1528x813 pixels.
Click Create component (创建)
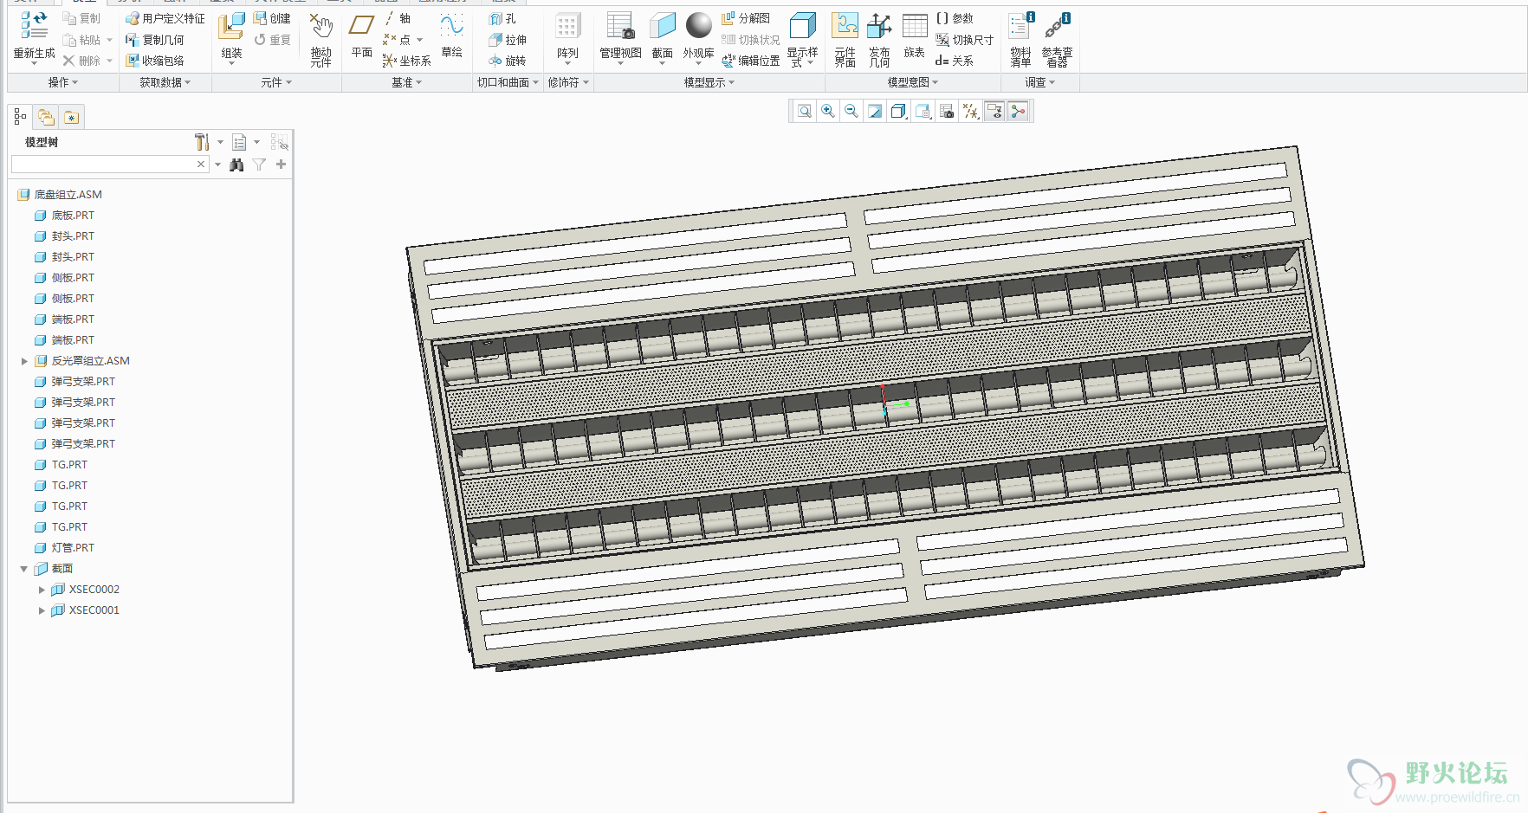[x=272, y=18]
